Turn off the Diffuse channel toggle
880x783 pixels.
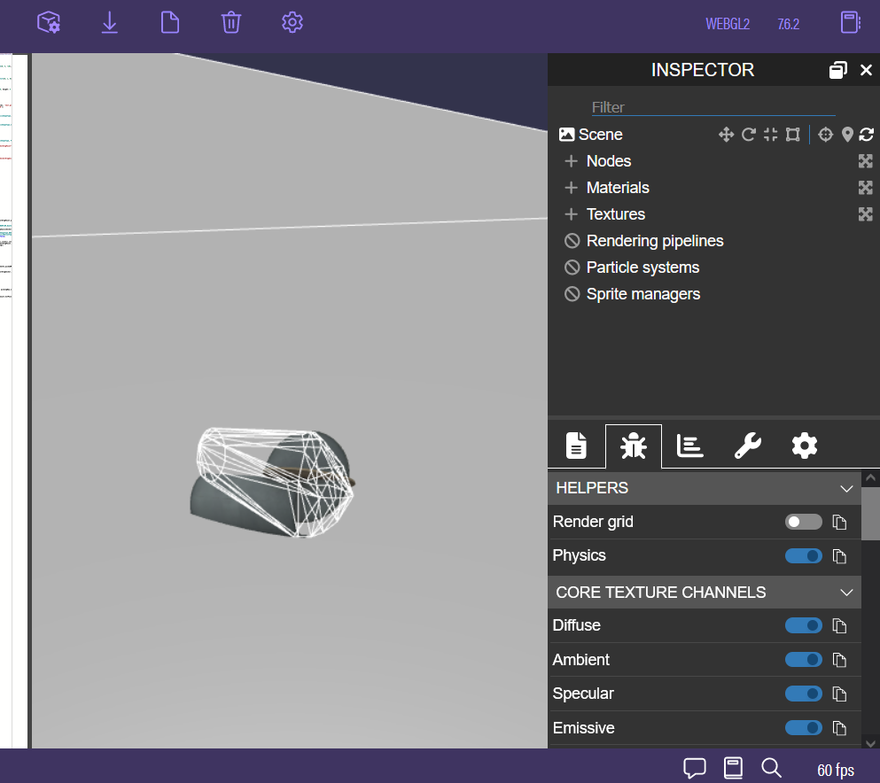pos(803,625)
